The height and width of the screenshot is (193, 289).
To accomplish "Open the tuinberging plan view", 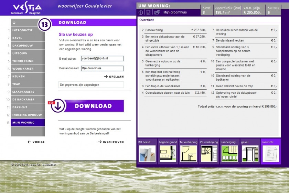I will pyautogui.click(x=229, y=153).
